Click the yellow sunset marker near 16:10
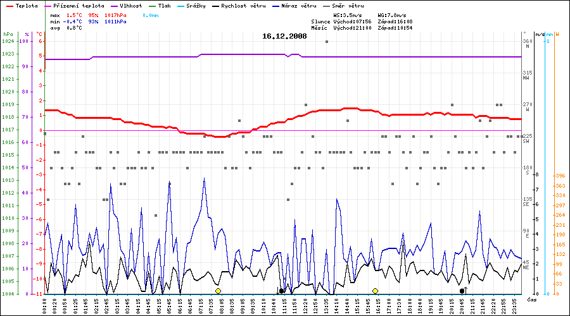The height and width of the screenshot is (316, 570). coord(376,291)
